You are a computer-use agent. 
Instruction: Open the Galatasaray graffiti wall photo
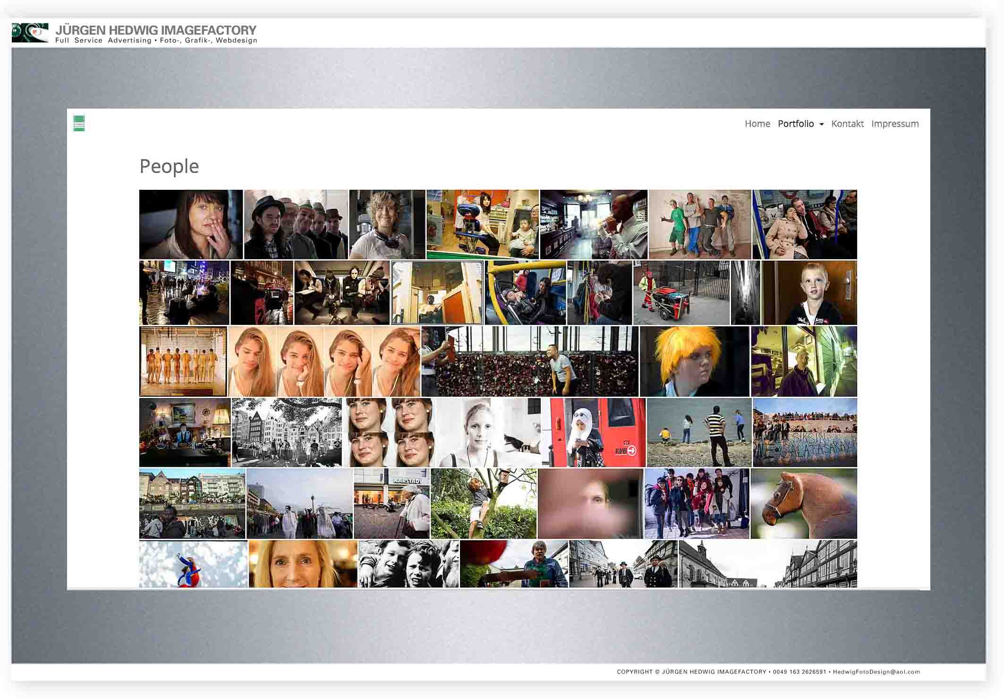pos(804,433)
